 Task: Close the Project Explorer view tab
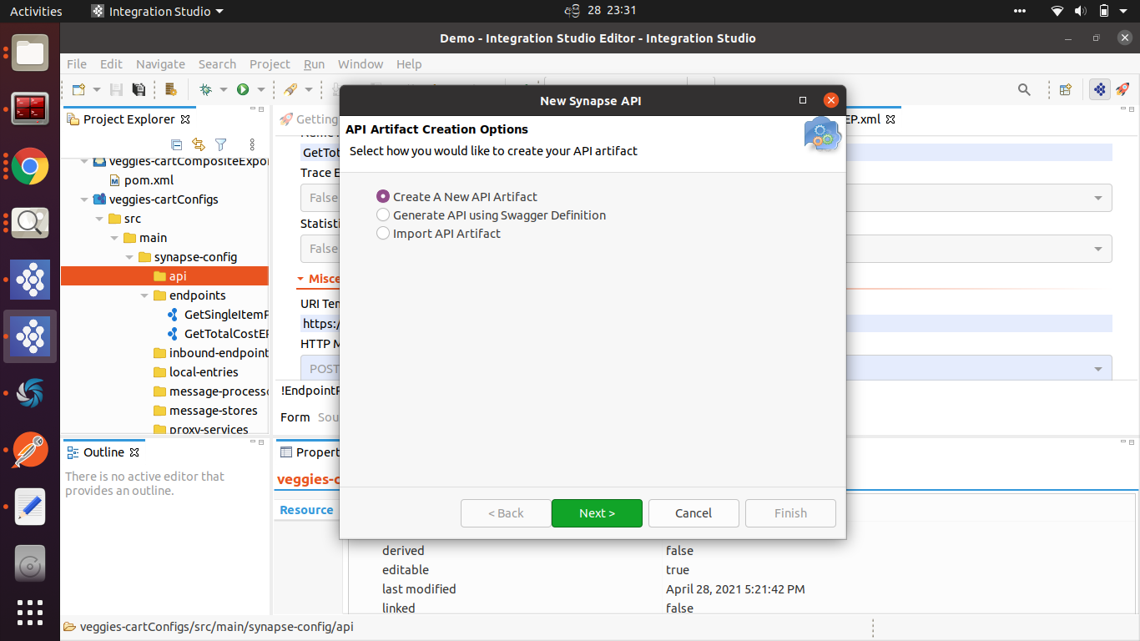[x=185, y=119]
